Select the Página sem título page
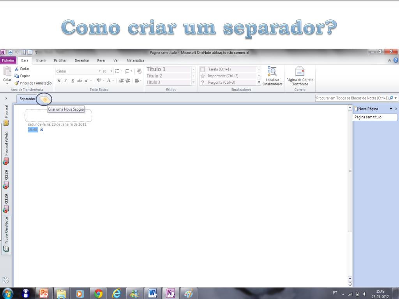The height and width of the screenshot is (299, 399). pos(375,117)
